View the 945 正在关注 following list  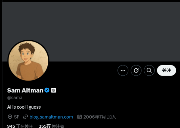pyautogui.click(x=20, y=126)
